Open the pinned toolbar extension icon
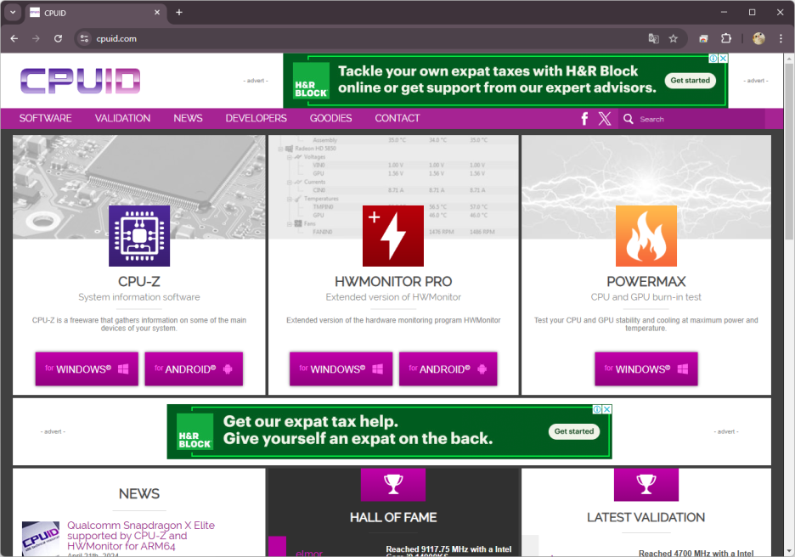 point(703,38)
